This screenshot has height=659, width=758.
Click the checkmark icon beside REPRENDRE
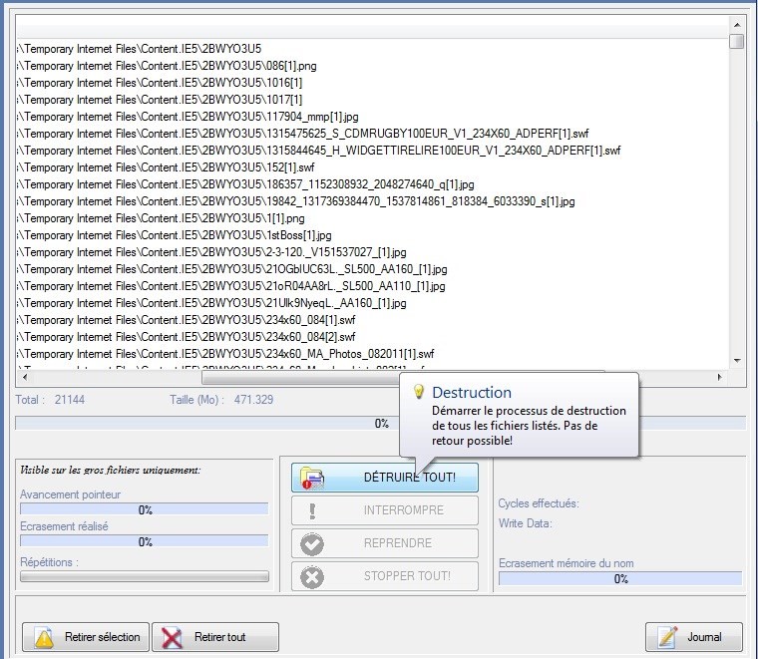coord(312,543)
